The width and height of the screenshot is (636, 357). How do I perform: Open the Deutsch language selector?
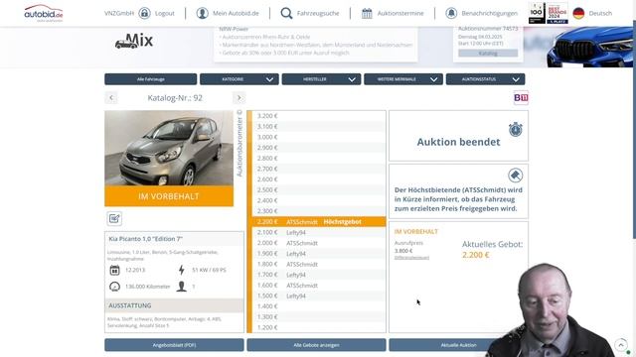(x=600, y=13)
